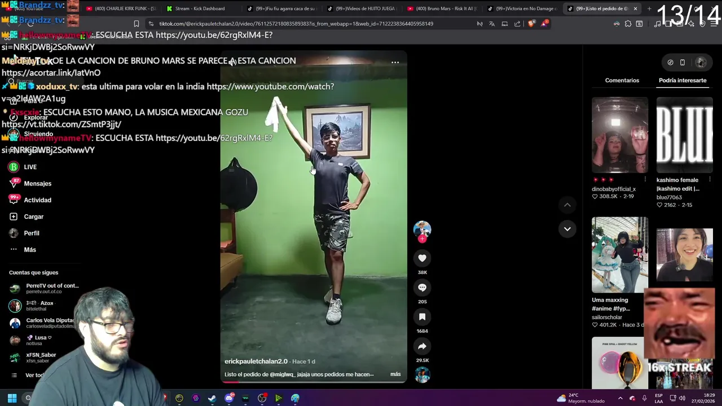Switch to the Videos de HUITO JUEGA tab
Image resolution: width=722 pixels, height=406 pixels.
pos(363,8)
